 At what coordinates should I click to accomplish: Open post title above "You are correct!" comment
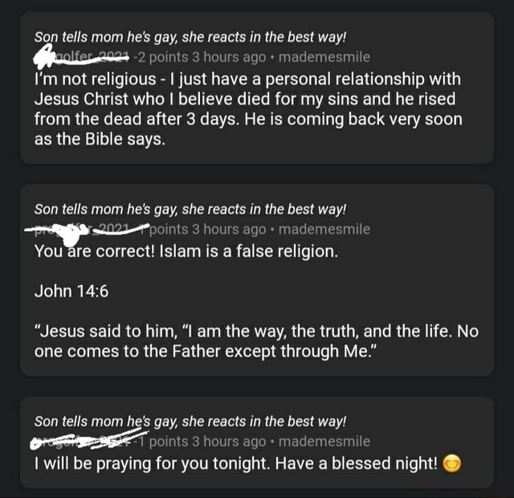[190, 209]
